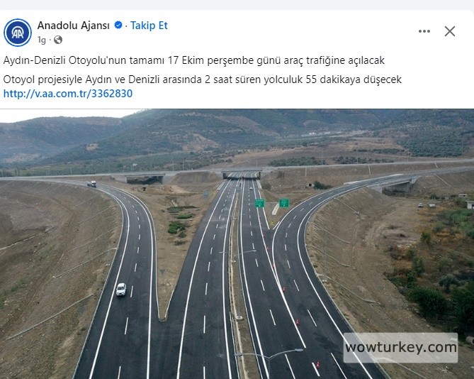Open the three-dot post options menu
The height and width of the screenshot is (379, 474).
[424, 31]
